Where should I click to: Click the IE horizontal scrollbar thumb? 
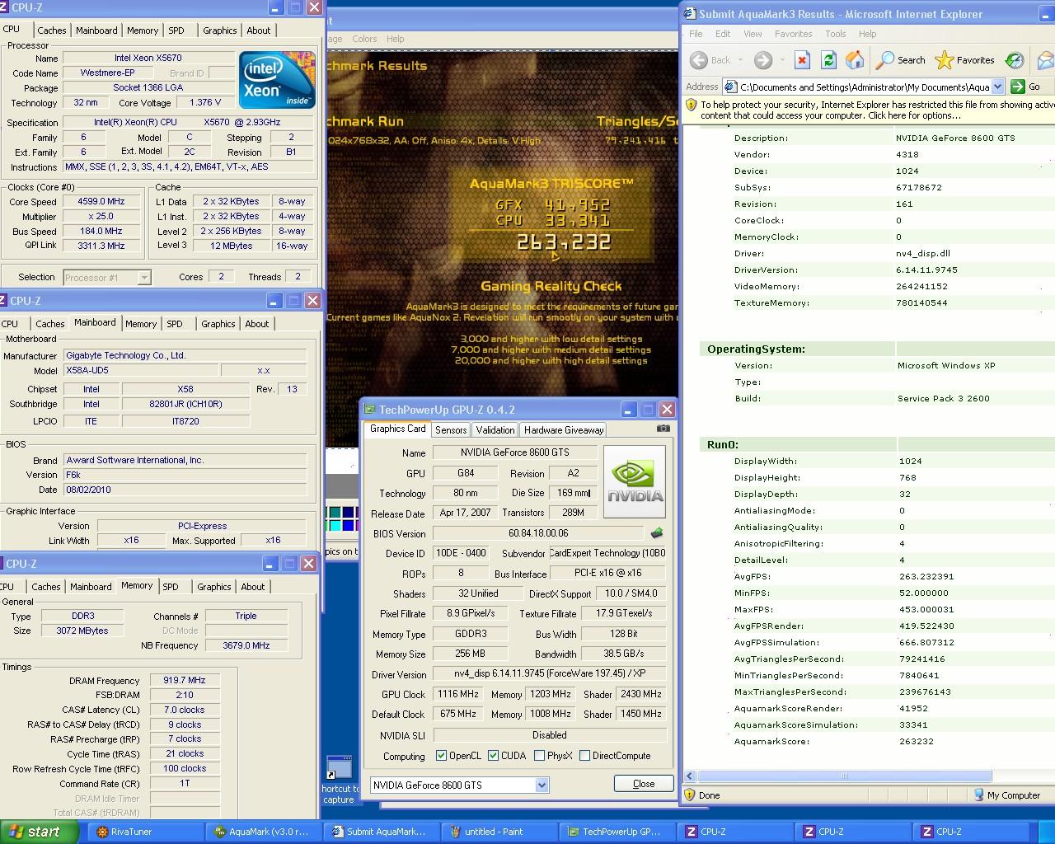click(x=844, y=776)
